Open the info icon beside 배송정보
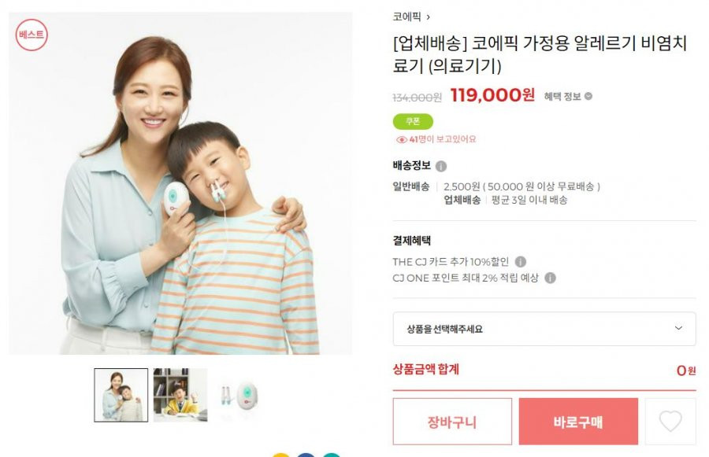This screenshot has height=457, width=709. pos(441,166)
